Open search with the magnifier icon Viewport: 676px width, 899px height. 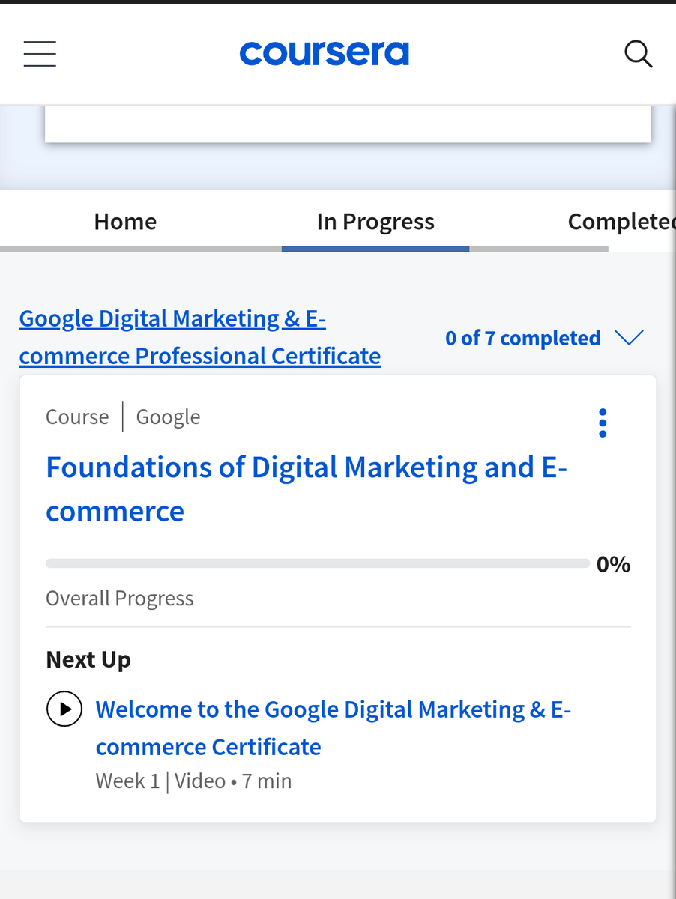[638, 54]
